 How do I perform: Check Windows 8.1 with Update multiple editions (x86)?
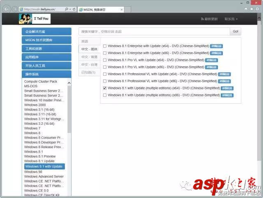[105, 95]
